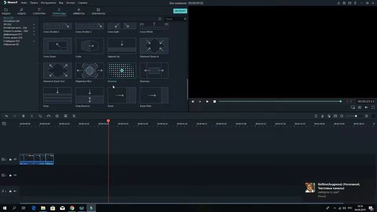Screen dimensions: 377x212
Task: Select the Основные transitions category
Action: pos(12,21)
